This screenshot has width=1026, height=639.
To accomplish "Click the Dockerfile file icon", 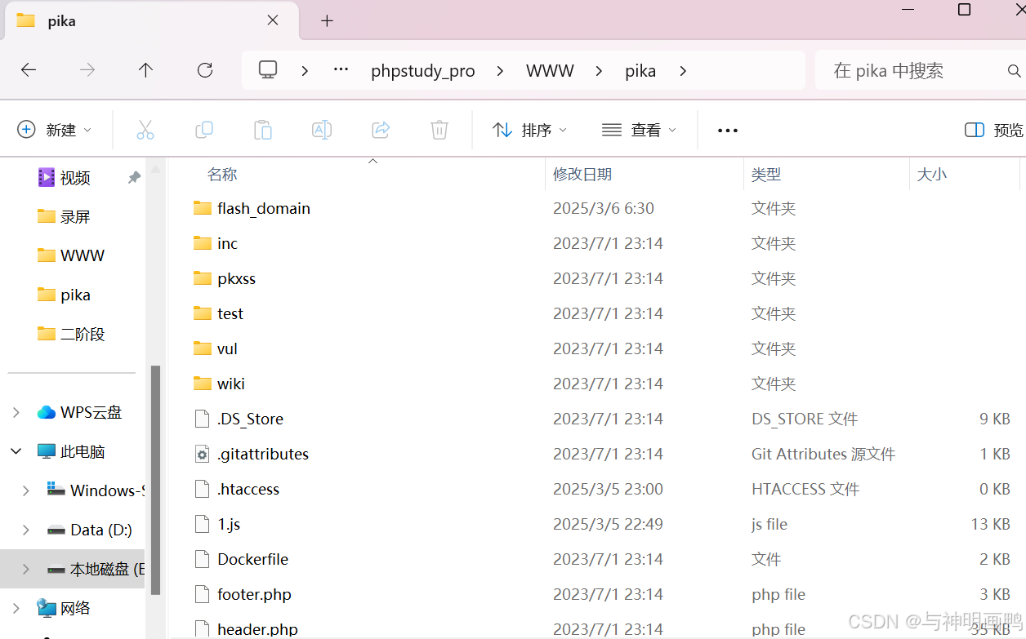I will (x=203, y=559).
